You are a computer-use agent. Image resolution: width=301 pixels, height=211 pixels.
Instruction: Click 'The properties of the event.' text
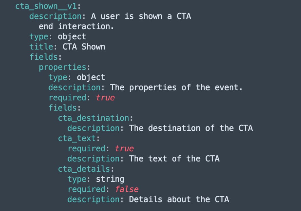point(176,88)
